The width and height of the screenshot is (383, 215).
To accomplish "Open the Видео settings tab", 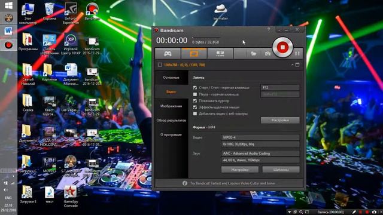I will click(x=171, y=91).
